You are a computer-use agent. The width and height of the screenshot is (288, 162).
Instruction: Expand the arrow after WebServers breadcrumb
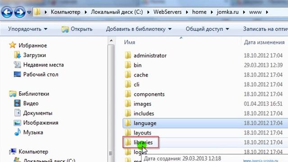coord(187,12)
